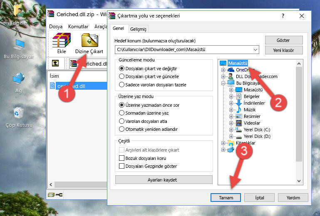Open the Dosya menu in WinRAR

pos(56,27)
